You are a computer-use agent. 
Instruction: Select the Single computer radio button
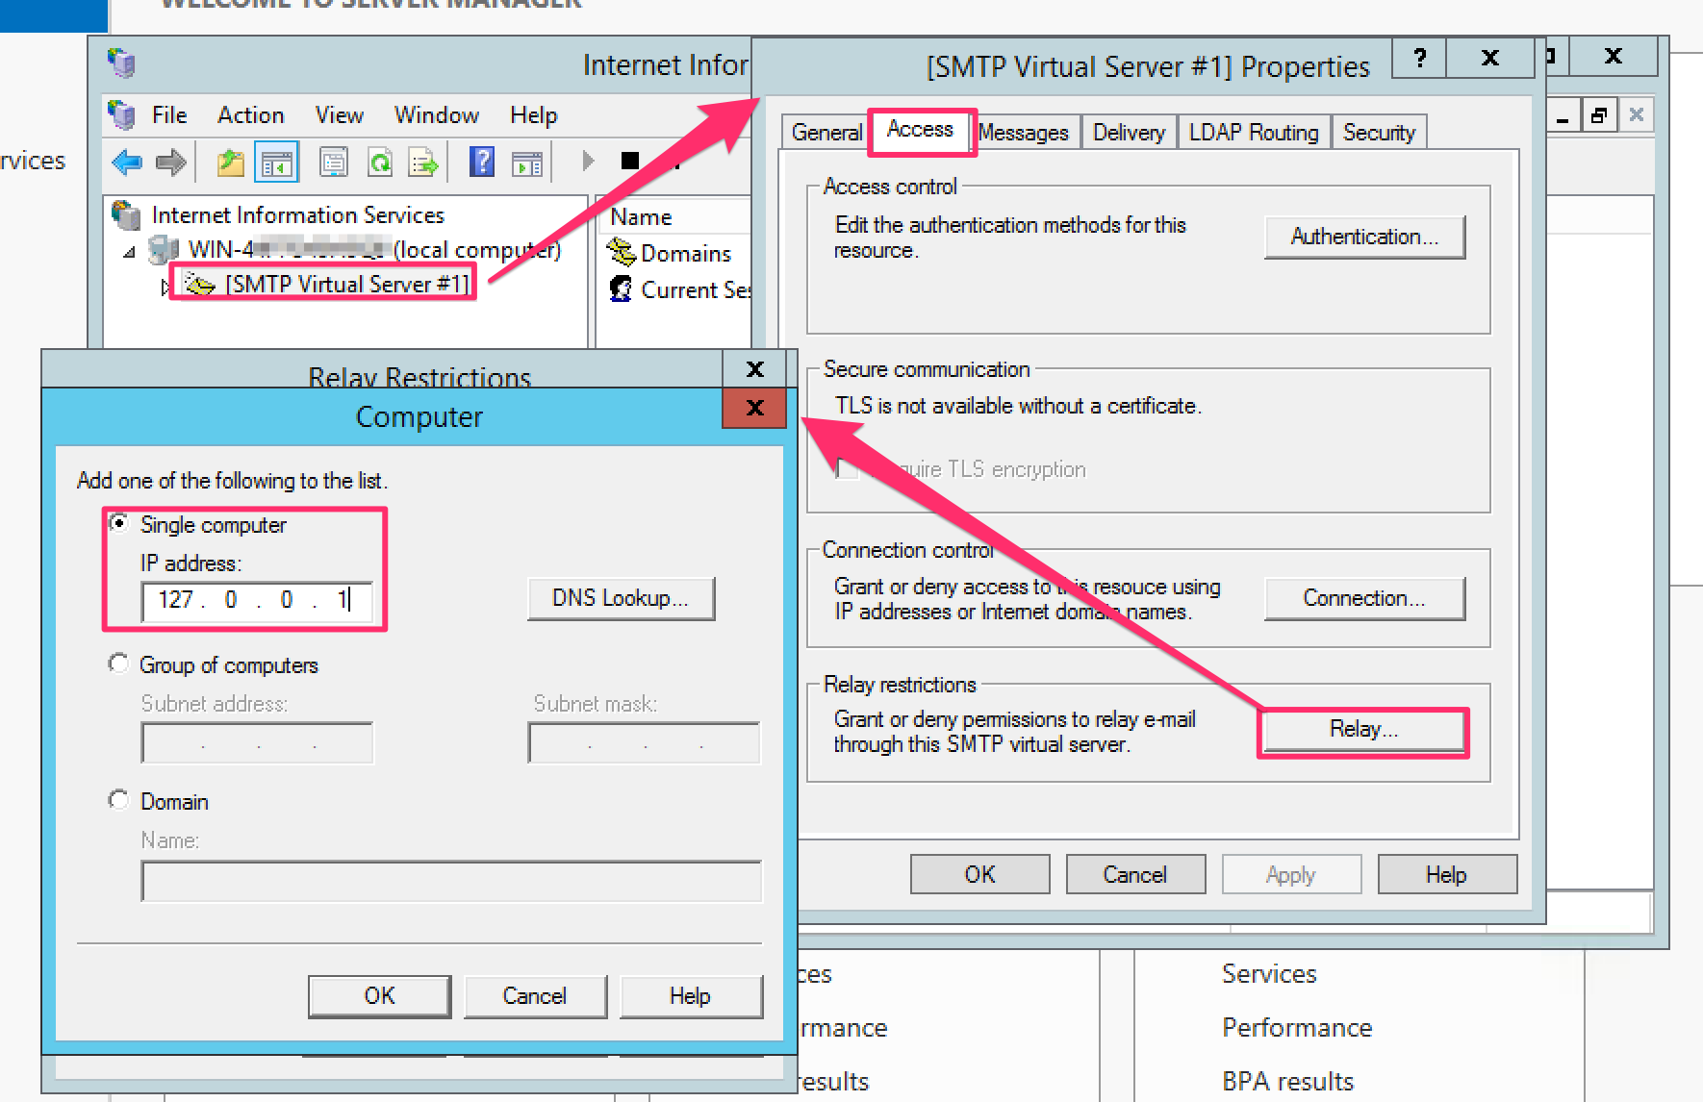tap(119, 524)
